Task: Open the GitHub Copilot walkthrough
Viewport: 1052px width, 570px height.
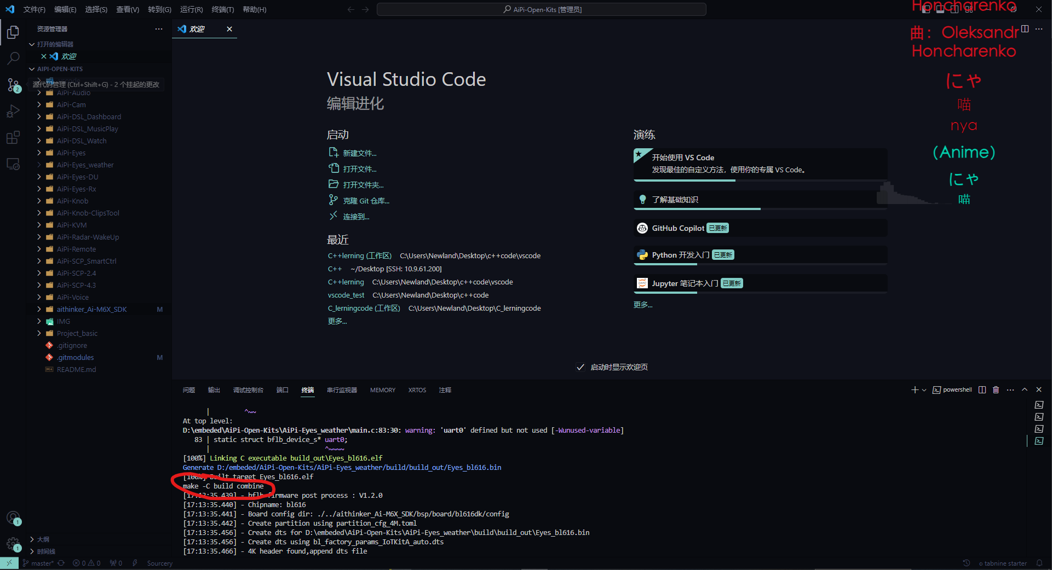Action: (760, 228)
